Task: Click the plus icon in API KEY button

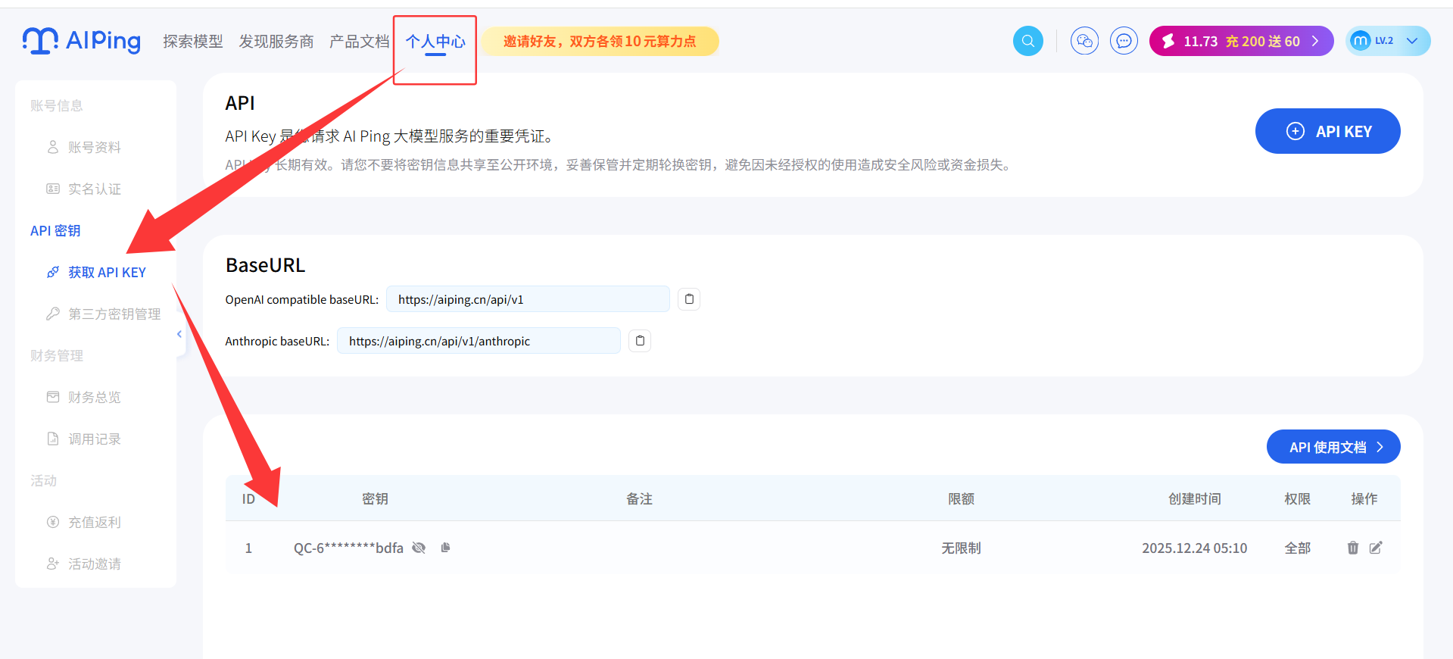Action: (1296, 131)
